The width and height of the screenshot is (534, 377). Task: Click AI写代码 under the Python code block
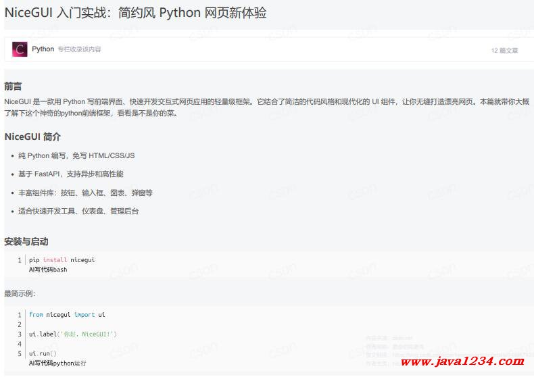[41, 363]
